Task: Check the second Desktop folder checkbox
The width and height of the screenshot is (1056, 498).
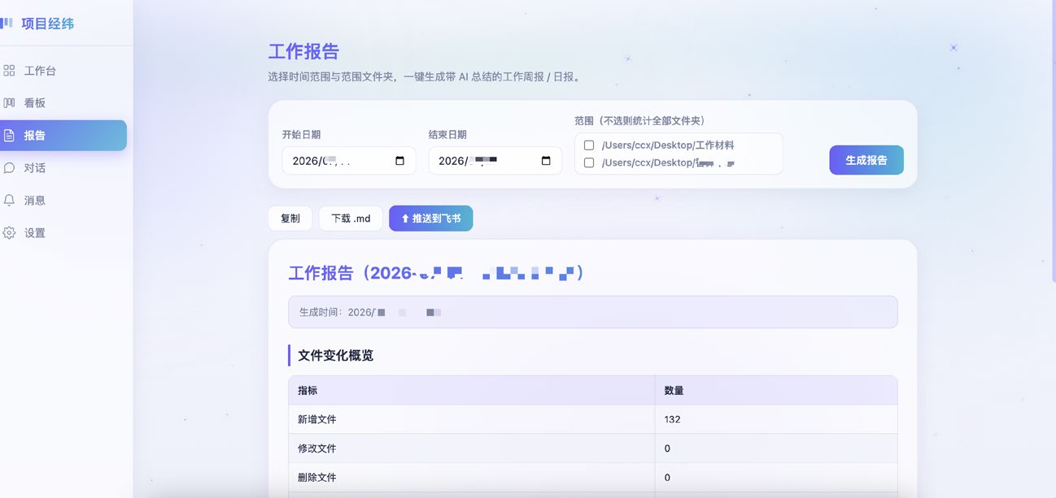Action: point(589,162)
